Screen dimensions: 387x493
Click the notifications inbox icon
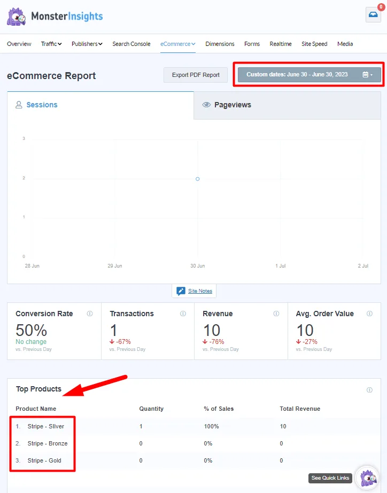[373, 15]
